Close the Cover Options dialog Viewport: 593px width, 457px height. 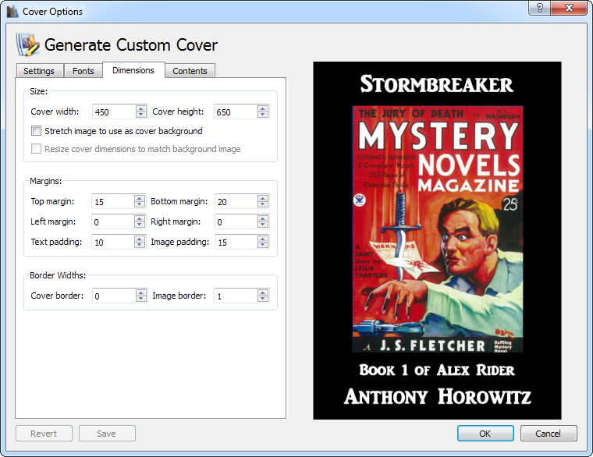(569, 8)
